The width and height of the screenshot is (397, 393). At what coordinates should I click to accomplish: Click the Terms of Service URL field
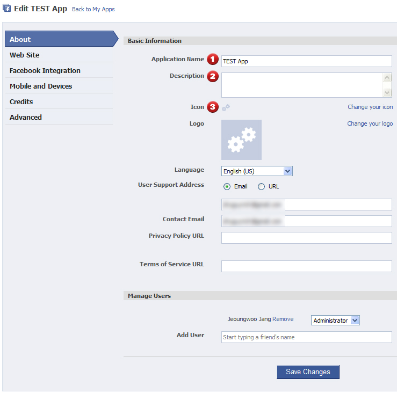click(x=307, y=266)
